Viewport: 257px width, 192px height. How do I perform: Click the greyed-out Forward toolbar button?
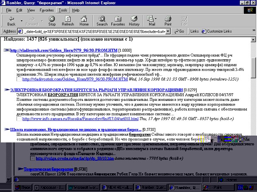point(32,21)
